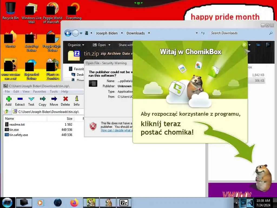Click the Extract icon in 7-Zip

click(20, 101)
